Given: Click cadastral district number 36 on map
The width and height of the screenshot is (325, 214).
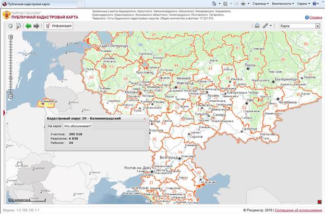Looking at the screenshot, I should pyautogui.click(x=154, y=139).
